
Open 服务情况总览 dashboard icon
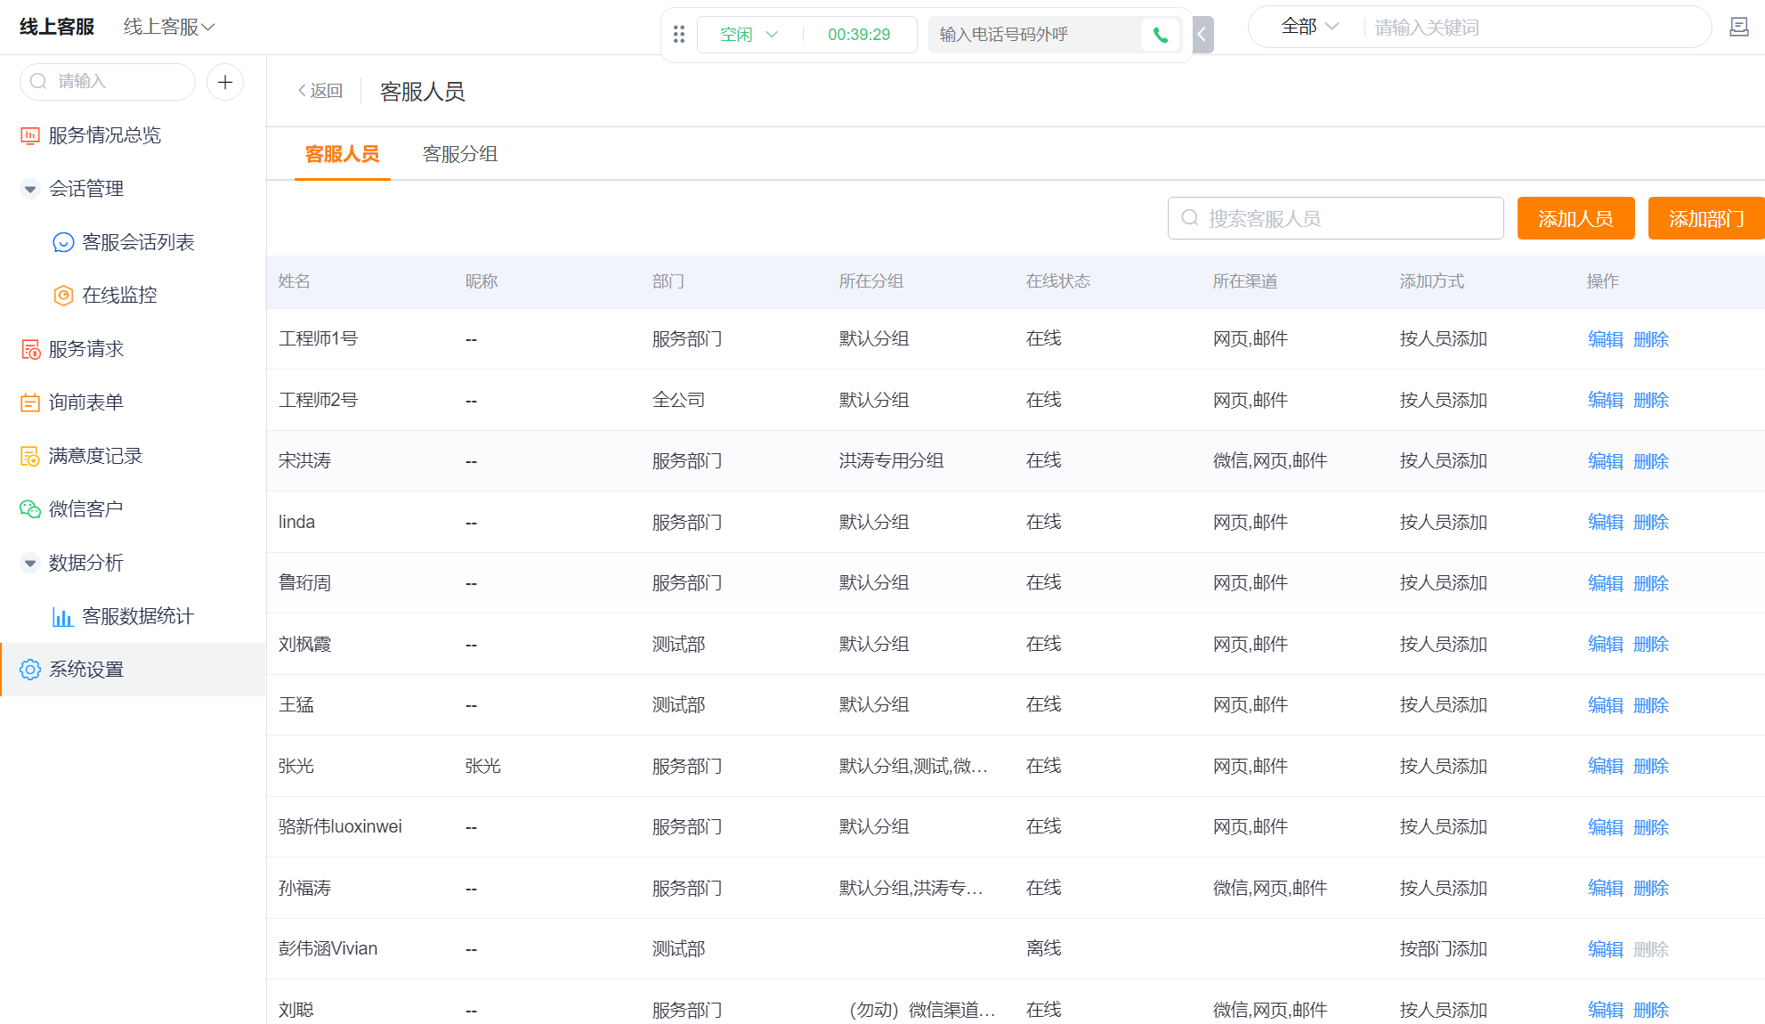tap(29, 135)
